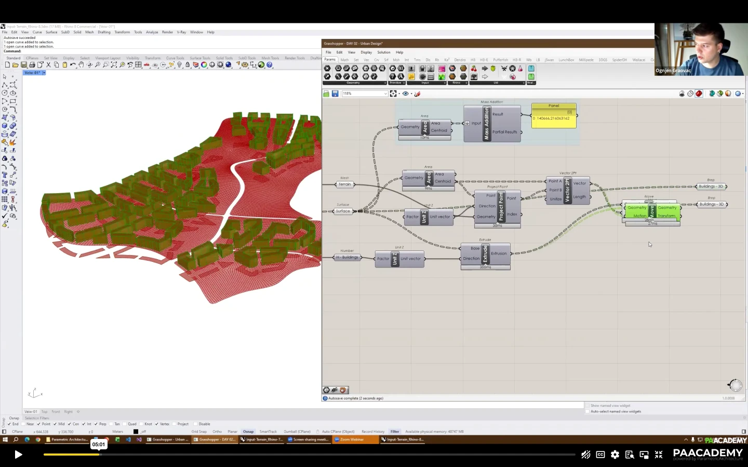Expand the preview eye icon dropdown arrow

[x=411, y=94]
